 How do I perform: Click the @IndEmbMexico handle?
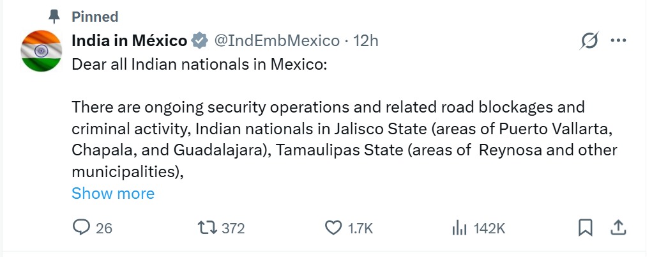pyautogui.click(x=276, y=41)
